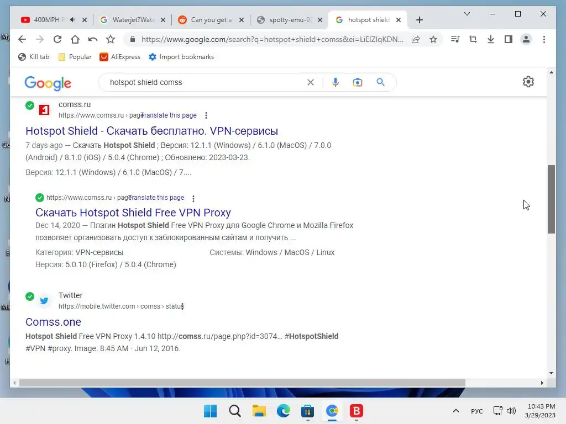Click green safety check beside comss.ru
The width and height of the screenshot is (566, 424).
point(30,105)
